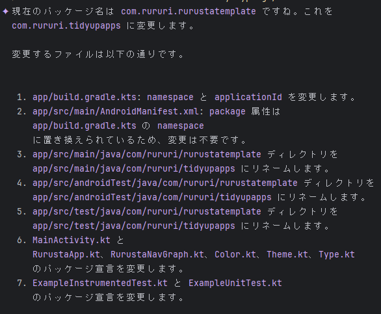Click にリネームします。 in list item 4
This screenshot has height=314, width=381.
[322, 198]
